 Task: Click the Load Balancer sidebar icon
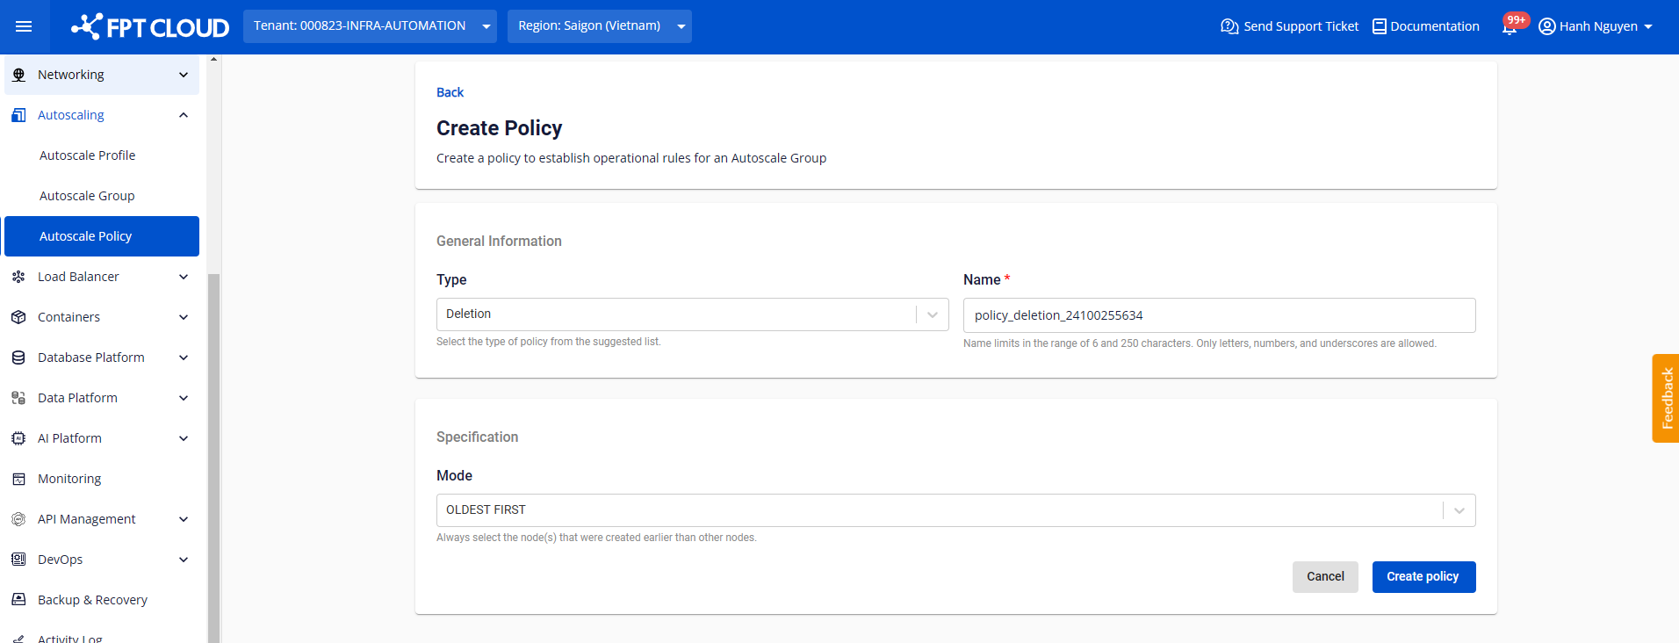pyautogui.click(x=18, y=277)
